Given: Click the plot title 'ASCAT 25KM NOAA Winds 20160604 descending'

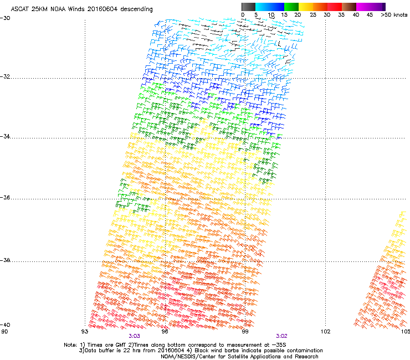Looking at the screenshot, I should point(81,9).
